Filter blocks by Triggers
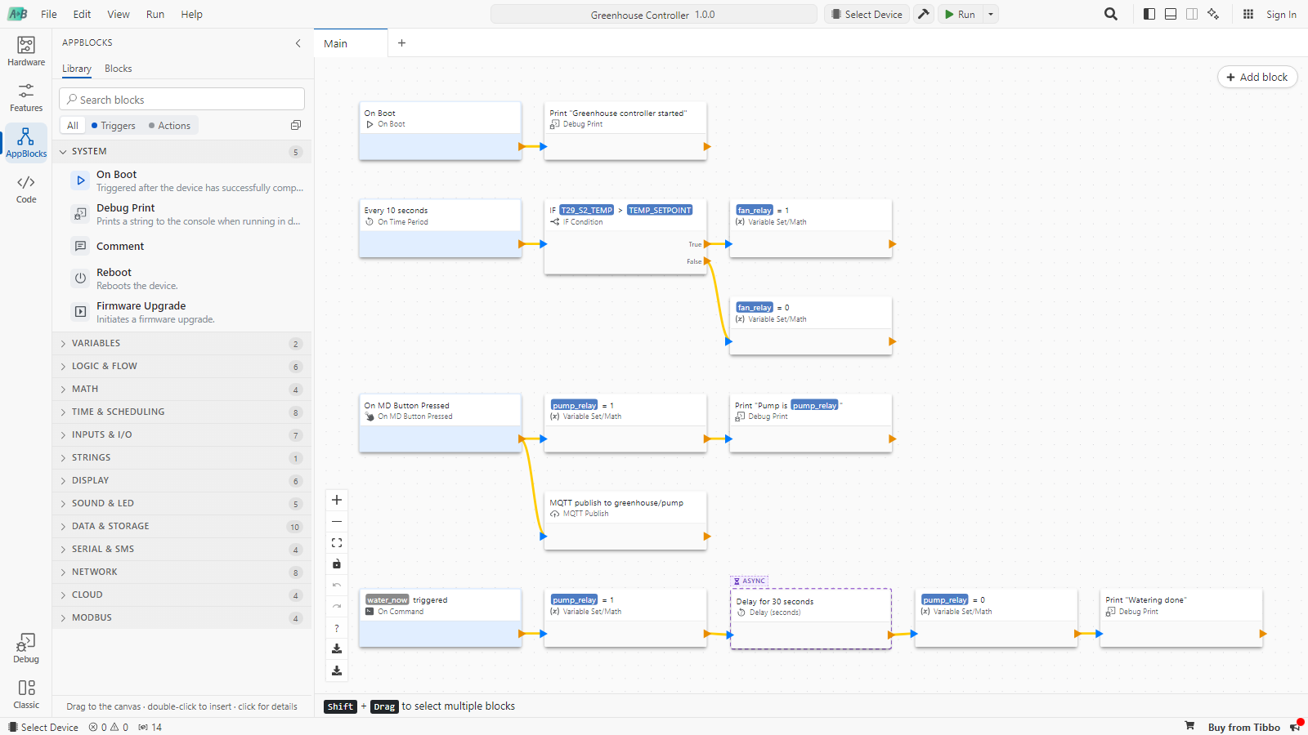Screen dimensions: 1308x735 [x=114, y=125]
